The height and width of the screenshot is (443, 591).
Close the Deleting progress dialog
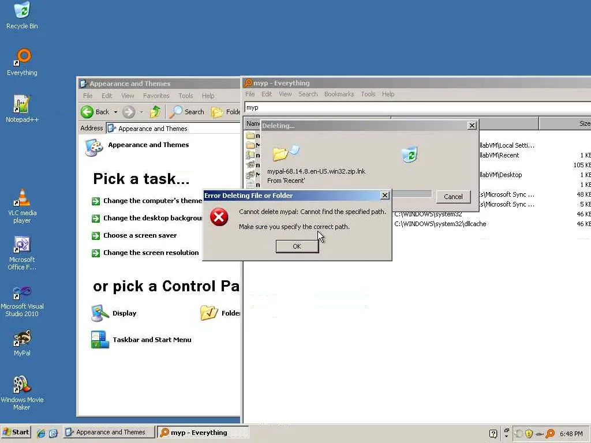tap(472, 125)
